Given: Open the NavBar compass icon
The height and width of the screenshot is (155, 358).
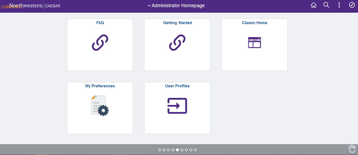Looking at the screenshot, I should tap(352, 5).
